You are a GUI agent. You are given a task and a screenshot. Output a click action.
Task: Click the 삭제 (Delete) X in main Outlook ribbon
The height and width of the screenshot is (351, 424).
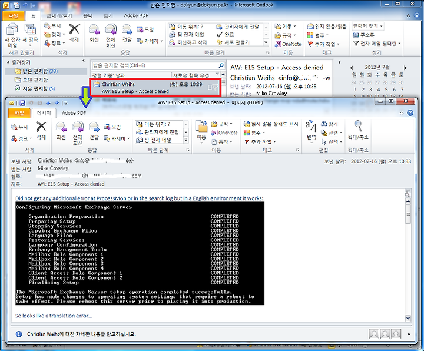pos(74,33)
